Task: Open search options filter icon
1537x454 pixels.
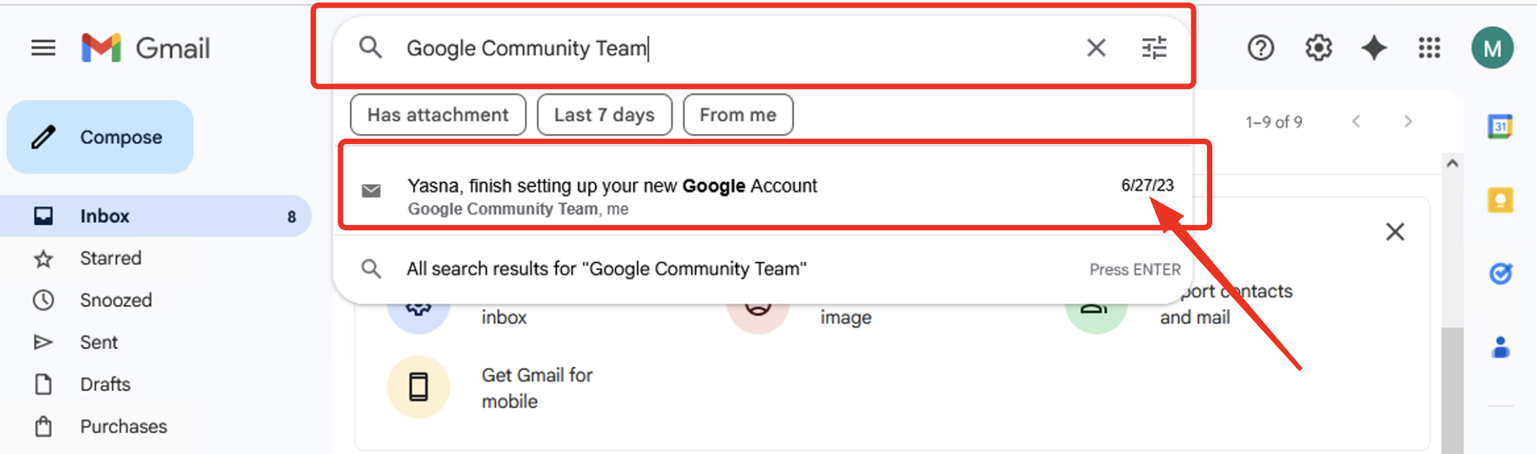Action: pos(1154,48)
